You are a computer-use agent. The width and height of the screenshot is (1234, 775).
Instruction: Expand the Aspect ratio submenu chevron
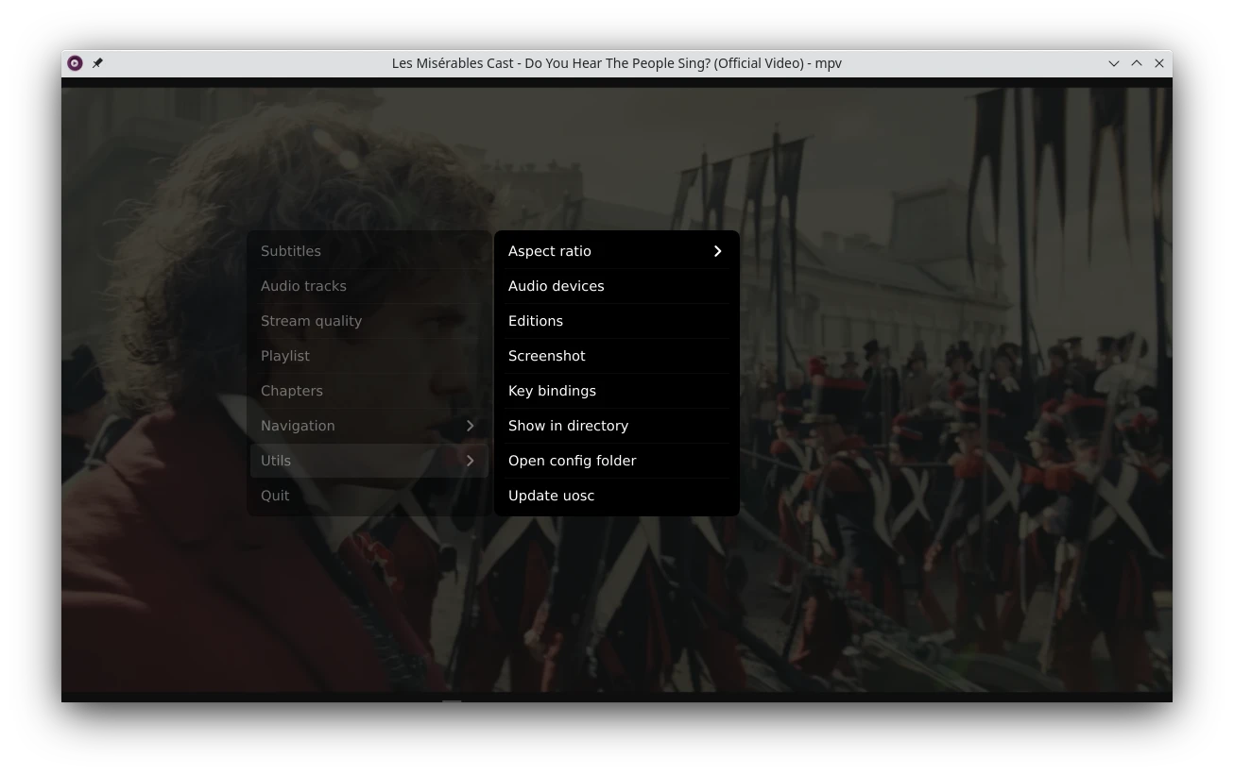pos(717,251)
